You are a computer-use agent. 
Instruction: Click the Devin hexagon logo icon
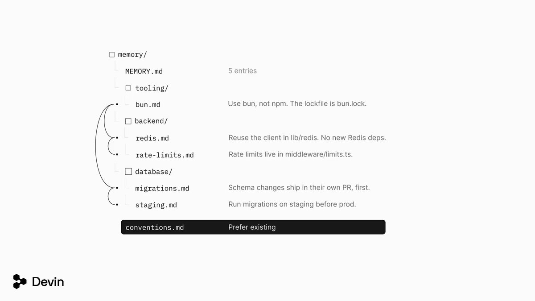[20, 281]
